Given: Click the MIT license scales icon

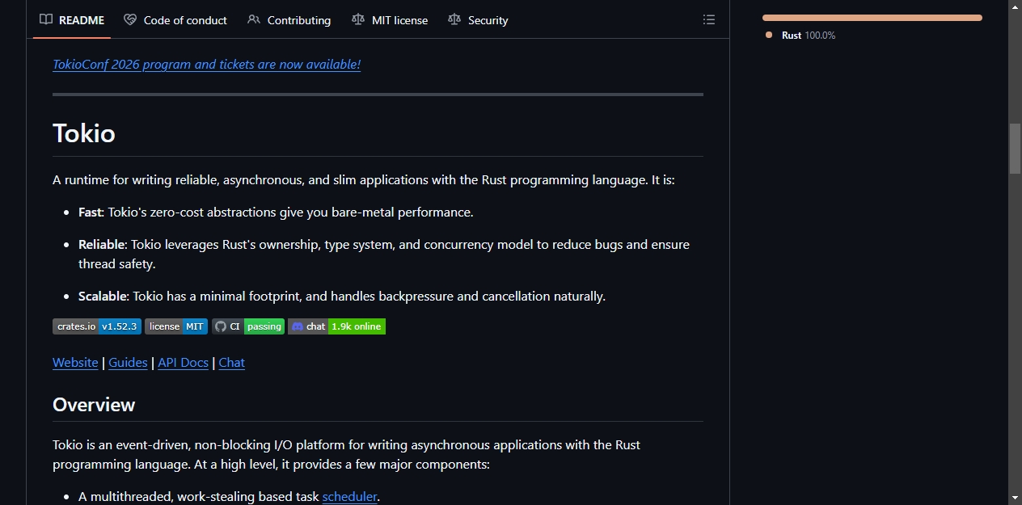Looking at the screenshot, I should click(x=358, y=19).
